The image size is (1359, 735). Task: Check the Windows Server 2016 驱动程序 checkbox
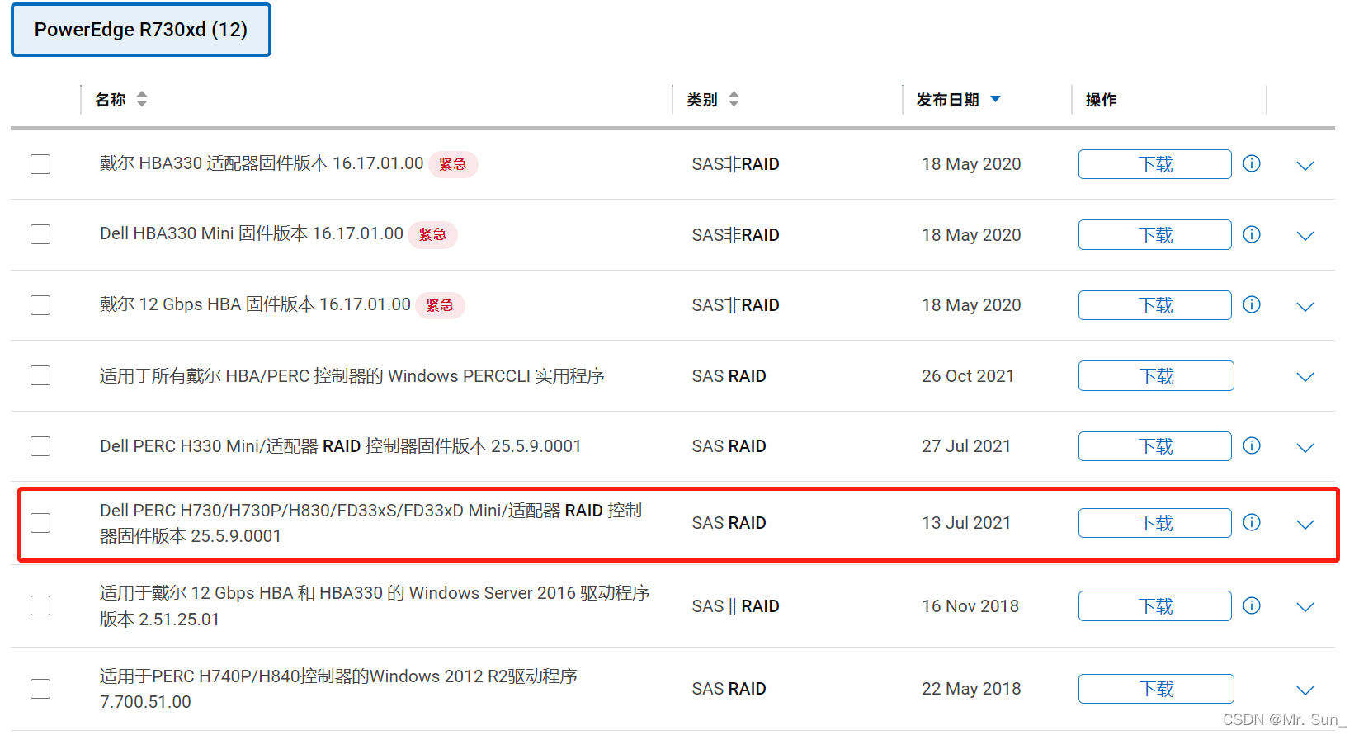(x=40, y=605)
